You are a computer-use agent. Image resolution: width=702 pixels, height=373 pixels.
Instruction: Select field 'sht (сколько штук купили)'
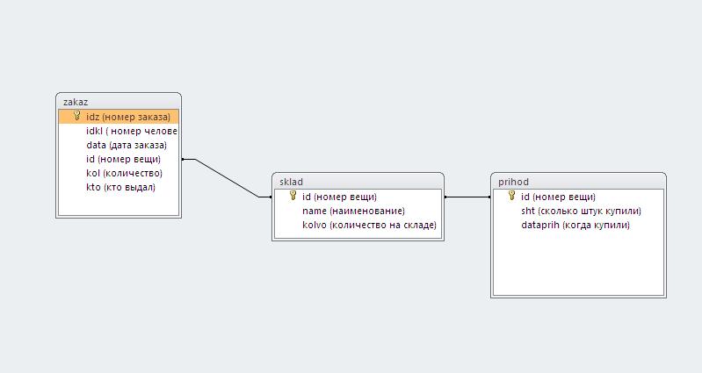578,211
